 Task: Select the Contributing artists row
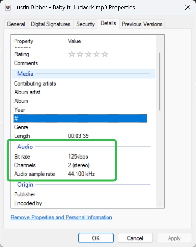click(x=80, y=84)
